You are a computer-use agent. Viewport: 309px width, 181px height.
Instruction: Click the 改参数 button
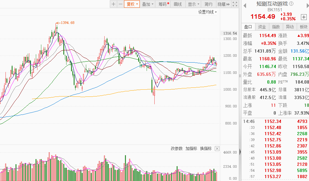[177, 149]
